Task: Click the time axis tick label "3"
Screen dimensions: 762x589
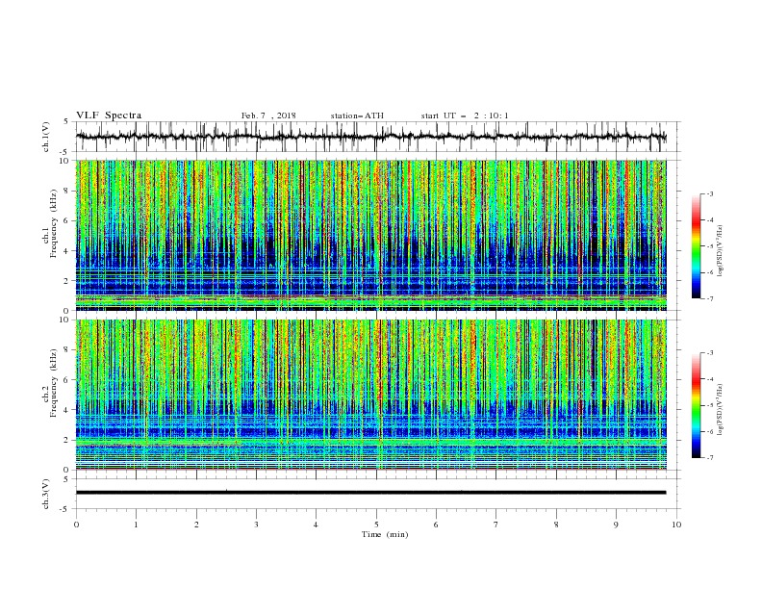Action: (256, 525)
